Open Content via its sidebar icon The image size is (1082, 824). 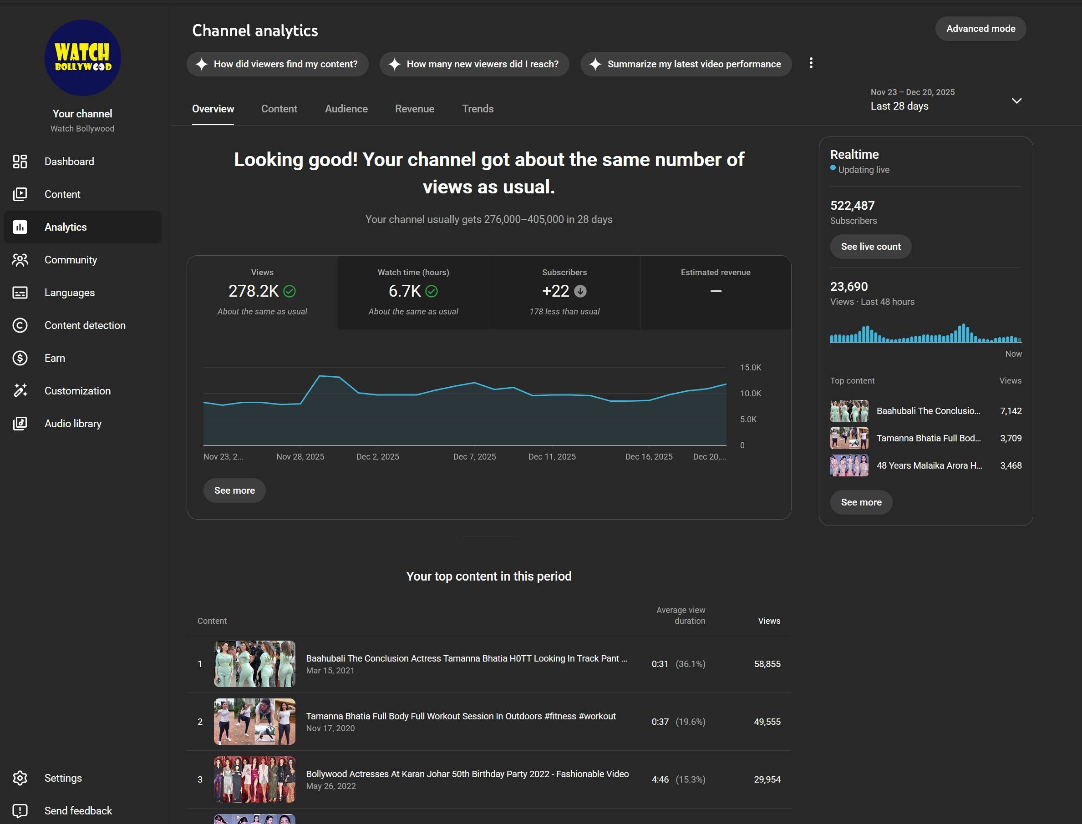[20, 194]
